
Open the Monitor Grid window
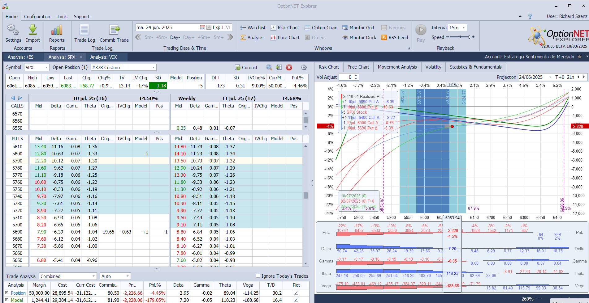(x=358, y=27)
